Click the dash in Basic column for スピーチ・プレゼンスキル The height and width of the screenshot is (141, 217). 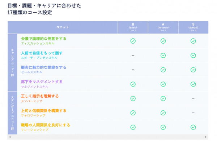tap(133, 56)
